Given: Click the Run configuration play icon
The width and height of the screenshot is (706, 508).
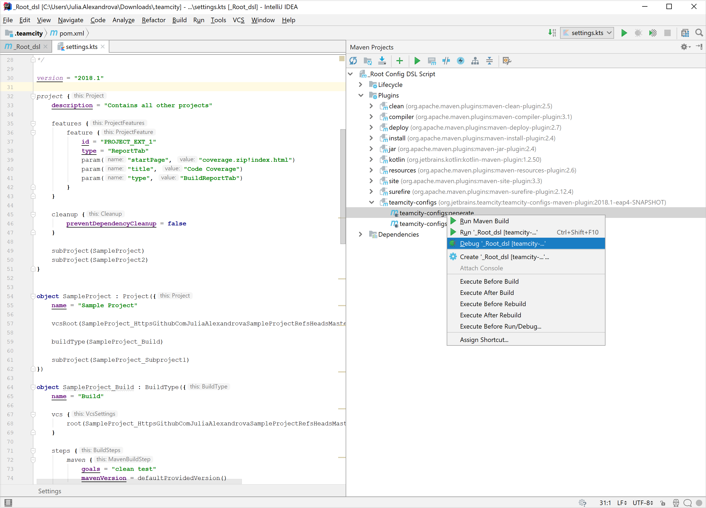Looking at the screenshot, I should pos(624,33).
